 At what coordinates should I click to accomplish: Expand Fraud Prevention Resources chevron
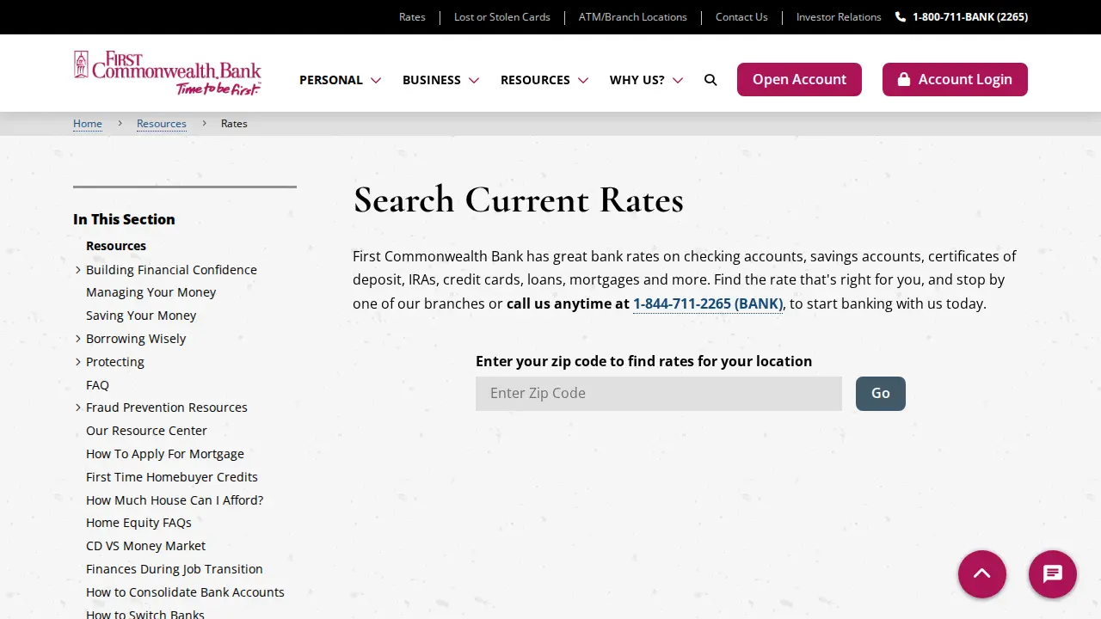(x=78, y=408)
